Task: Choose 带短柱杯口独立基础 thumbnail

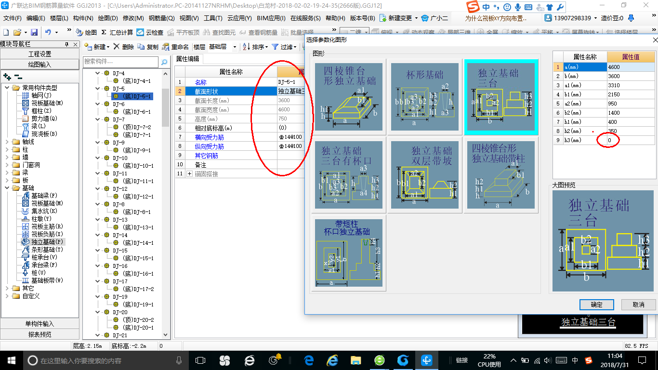Action: (x=349, y=253)
